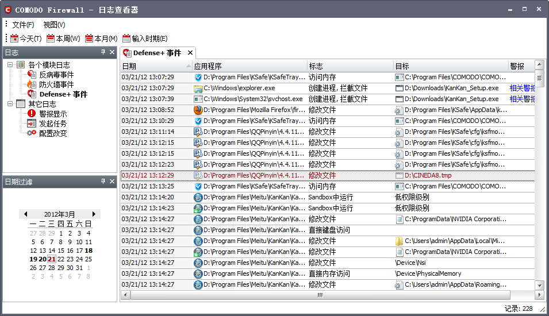The height and width of the screenshot is (316, 549).
Task: Open the View (视图) menu
Action: click(54, 25)
